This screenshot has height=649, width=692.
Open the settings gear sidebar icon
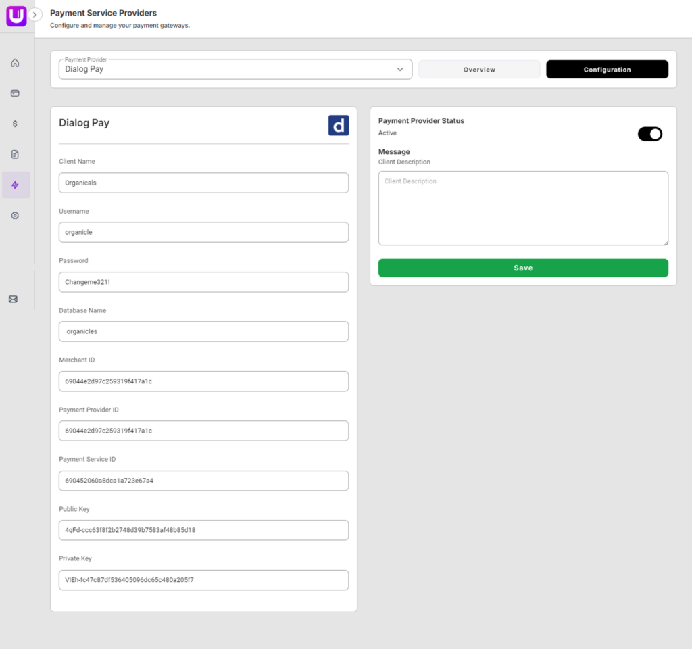[15, 215]
